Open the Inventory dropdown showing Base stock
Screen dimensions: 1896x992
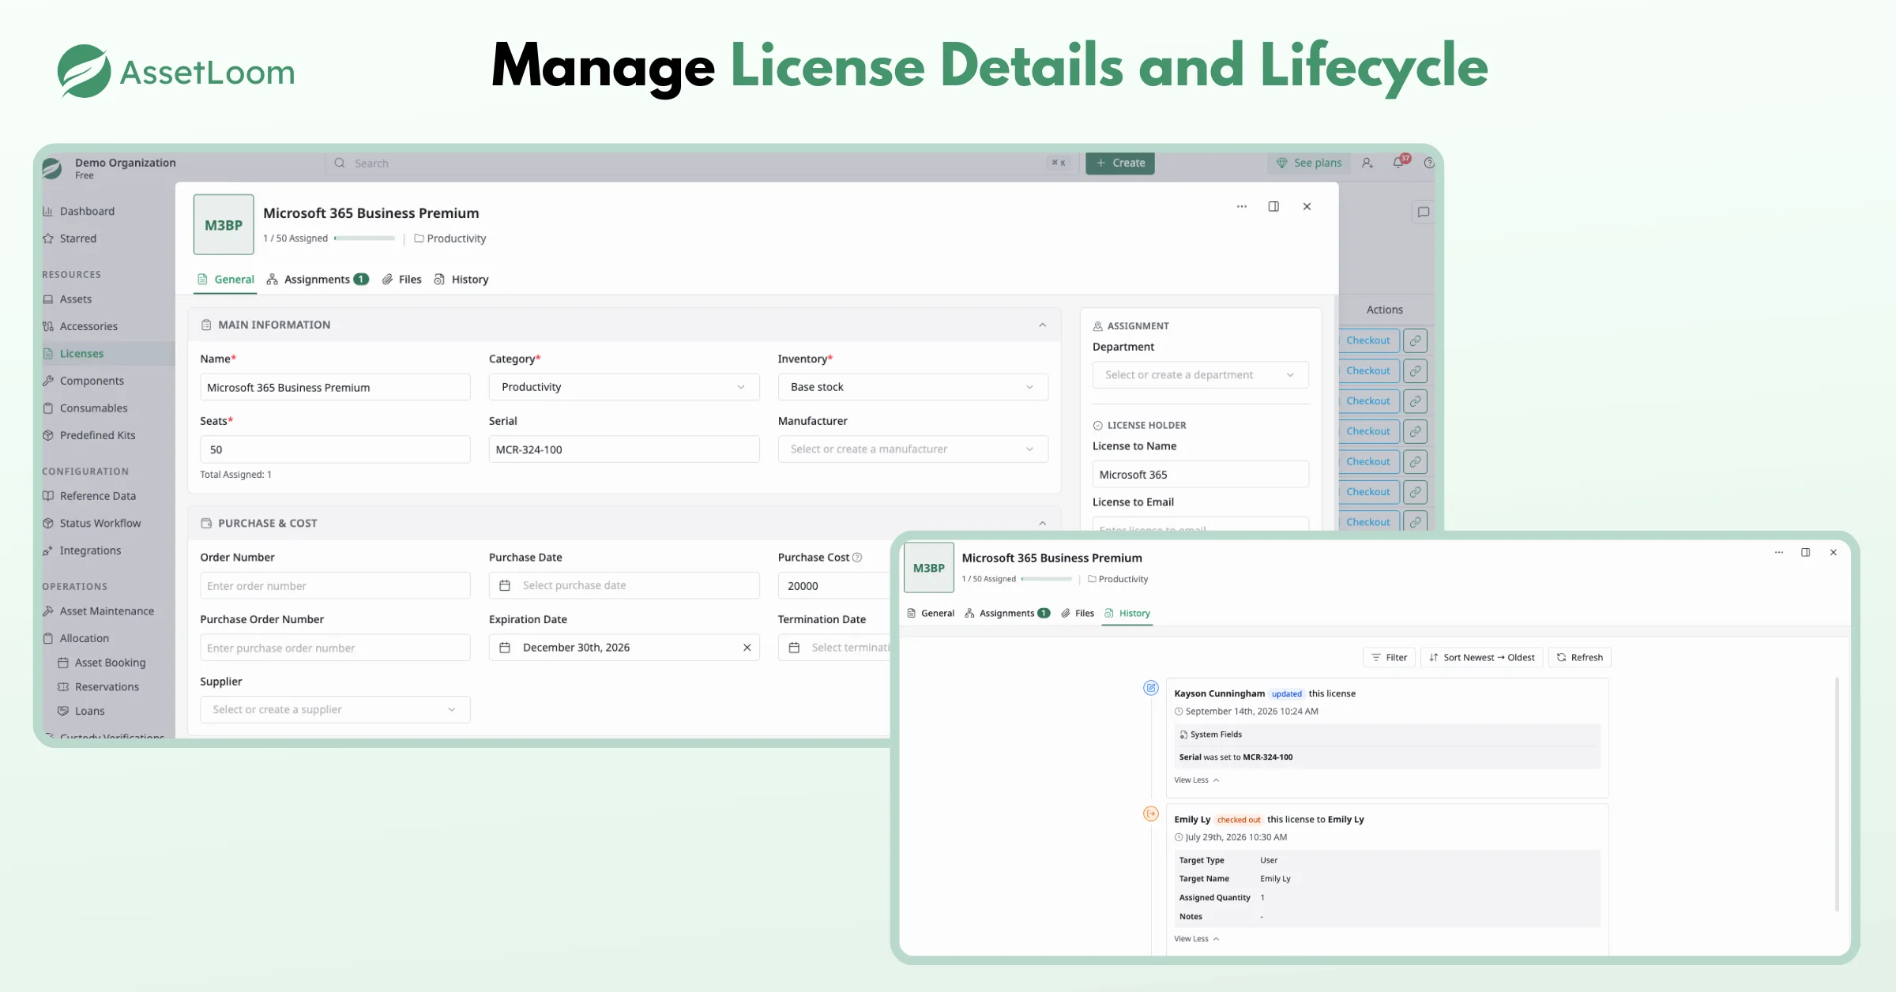(912, 387)
